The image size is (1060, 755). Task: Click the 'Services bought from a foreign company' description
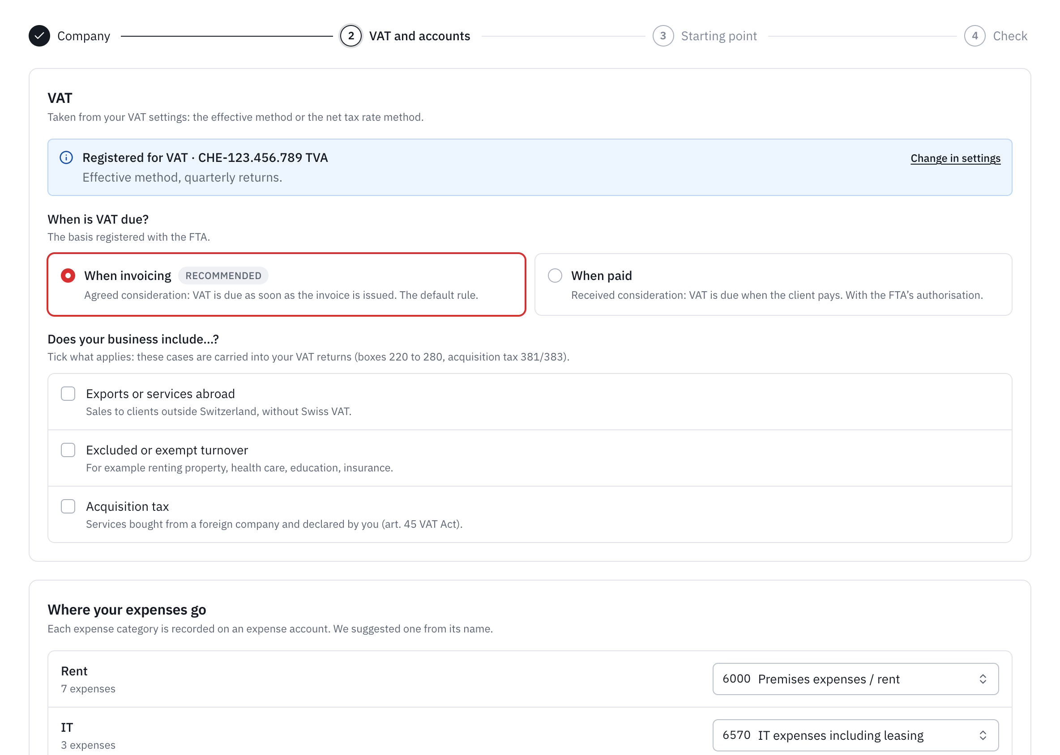[274, 524]
